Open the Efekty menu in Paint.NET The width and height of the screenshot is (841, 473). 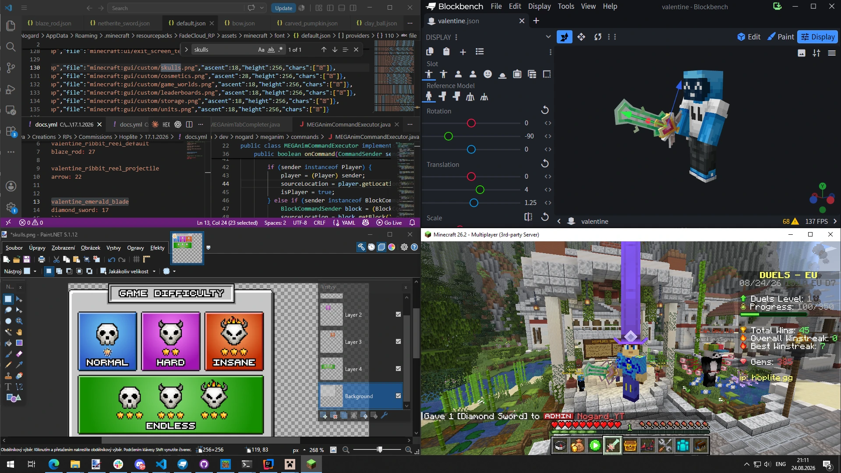157,247
